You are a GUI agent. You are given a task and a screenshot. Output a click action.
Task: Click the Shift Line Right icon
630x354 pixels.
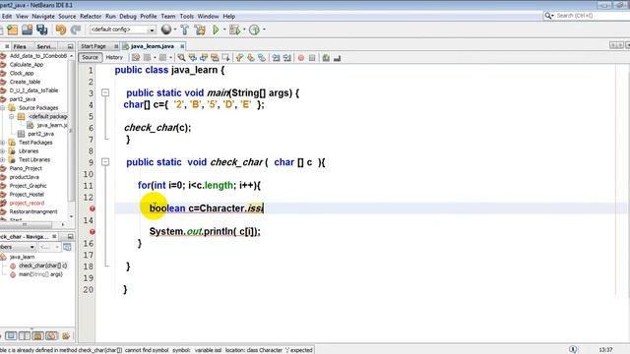(286, 58)
